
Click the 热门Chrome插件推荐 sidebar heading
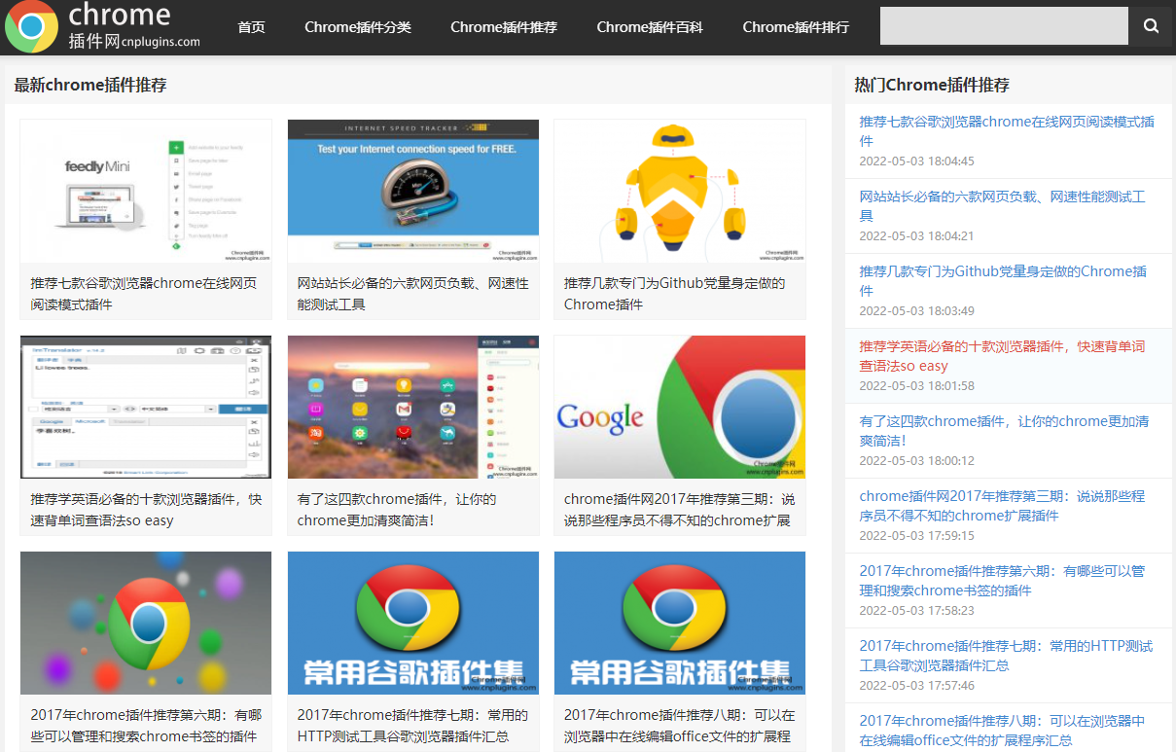[932, 85]
